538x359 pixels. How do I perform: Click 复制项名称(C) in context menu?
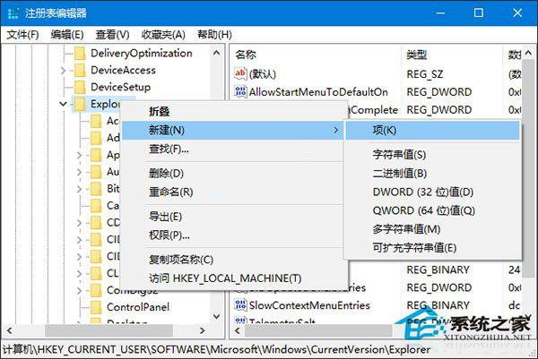coord(232,260)
